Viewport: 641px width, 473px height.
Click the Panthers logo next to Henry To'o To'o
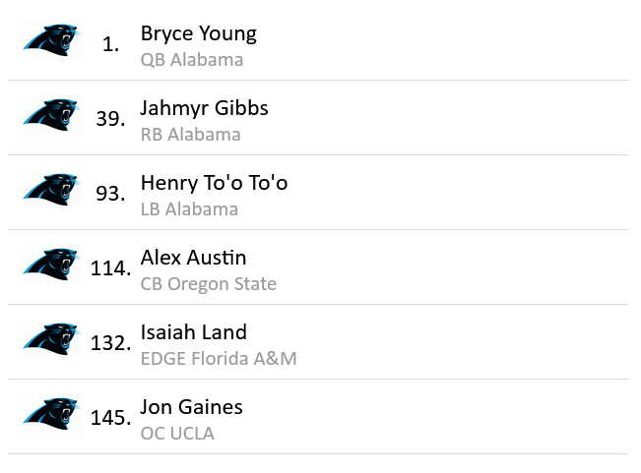pyautogui.click(x=50, y=191)
